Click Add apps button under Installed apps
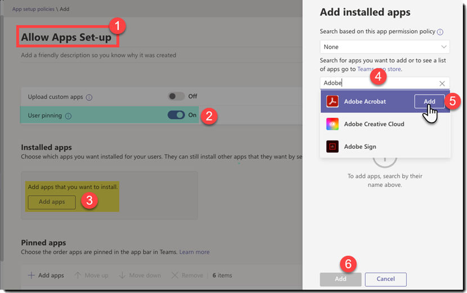Image resolution: width=467 pixels, height=293 pixels. (52, 202)
